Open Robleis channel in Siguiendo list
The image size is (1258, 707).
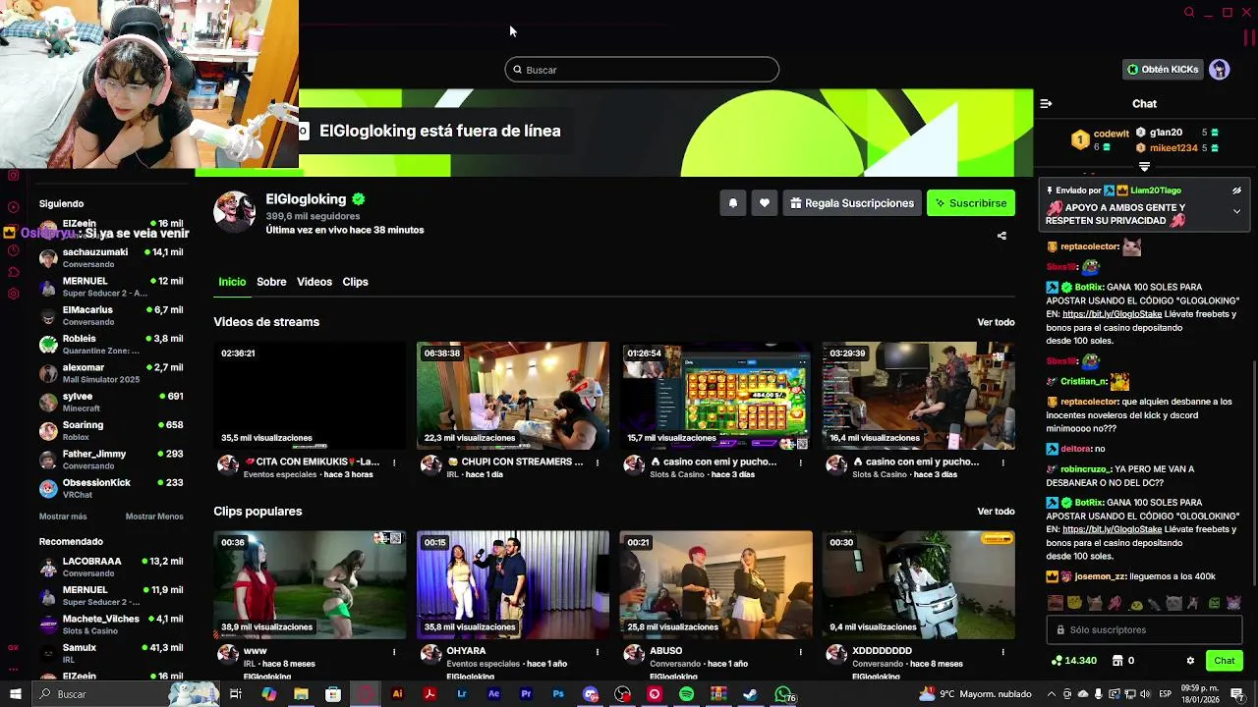[111, 345]
